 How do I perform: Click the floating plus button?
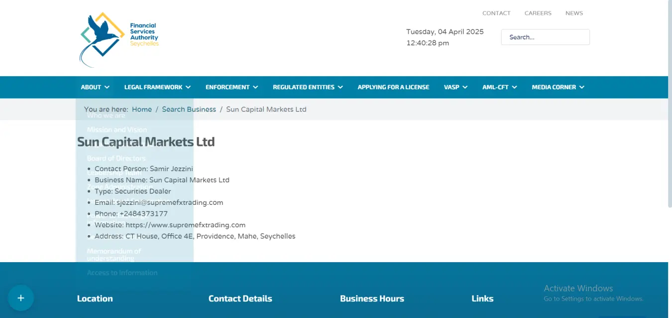(21, 298)
